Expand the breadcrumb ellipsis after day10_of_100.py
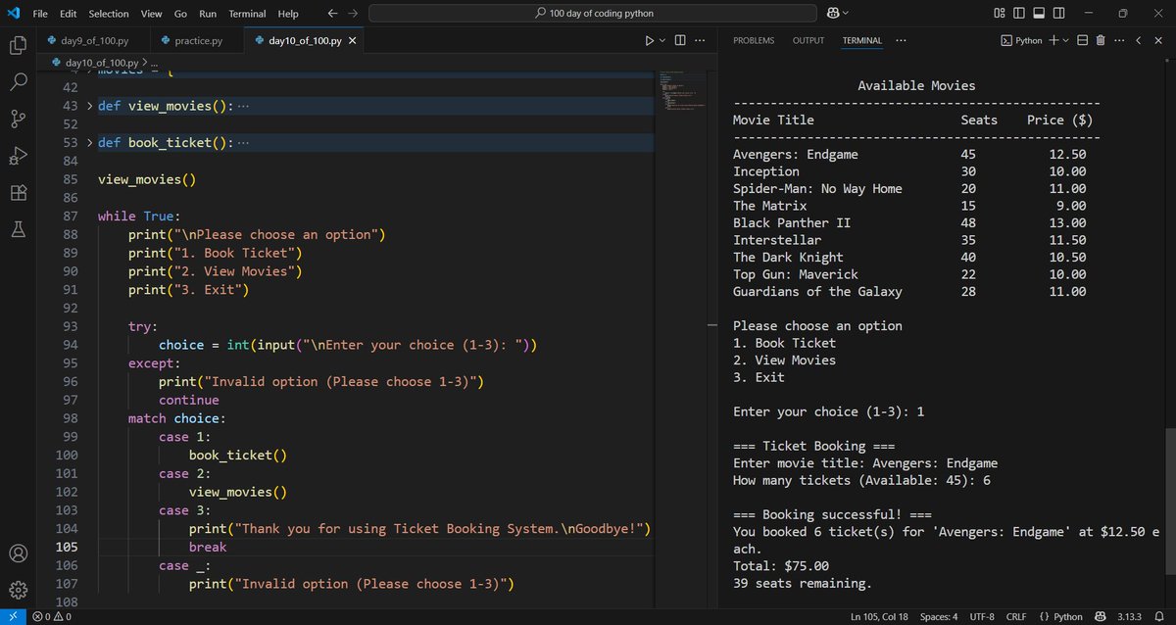This screenshot has height=625, width=1176. (155, 63)
